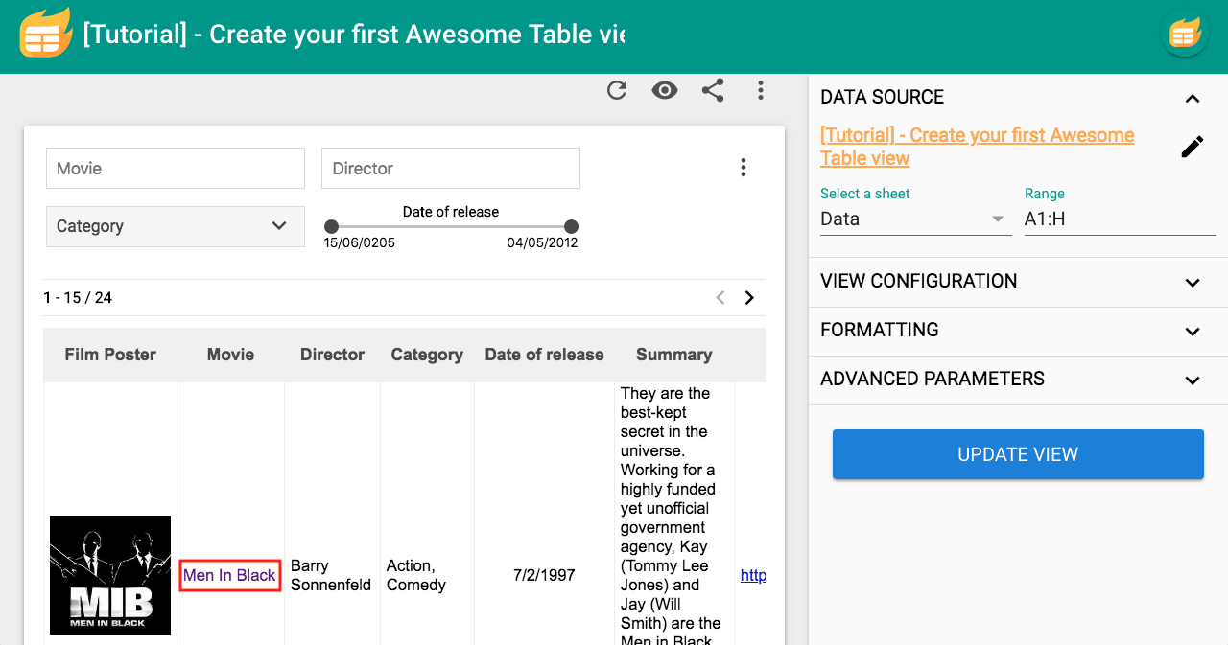This screenshot has height=645, width=1228.
Task: Open the toolbar three-dot menu
Action: [761, 90]
